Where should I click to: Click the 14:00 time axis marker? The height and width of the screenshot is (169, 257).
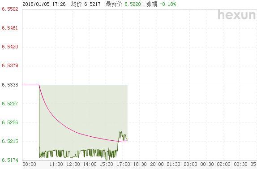coord(90,164)
